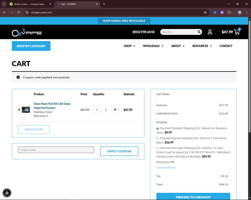Click the Change address link

click(166, 168)
